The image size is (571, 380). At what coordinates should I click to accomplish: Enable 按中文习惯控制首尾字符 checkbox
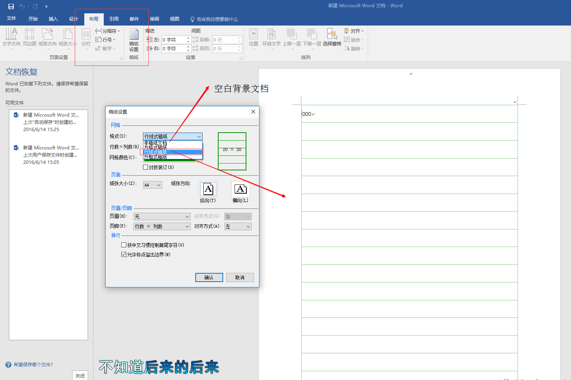124,245
